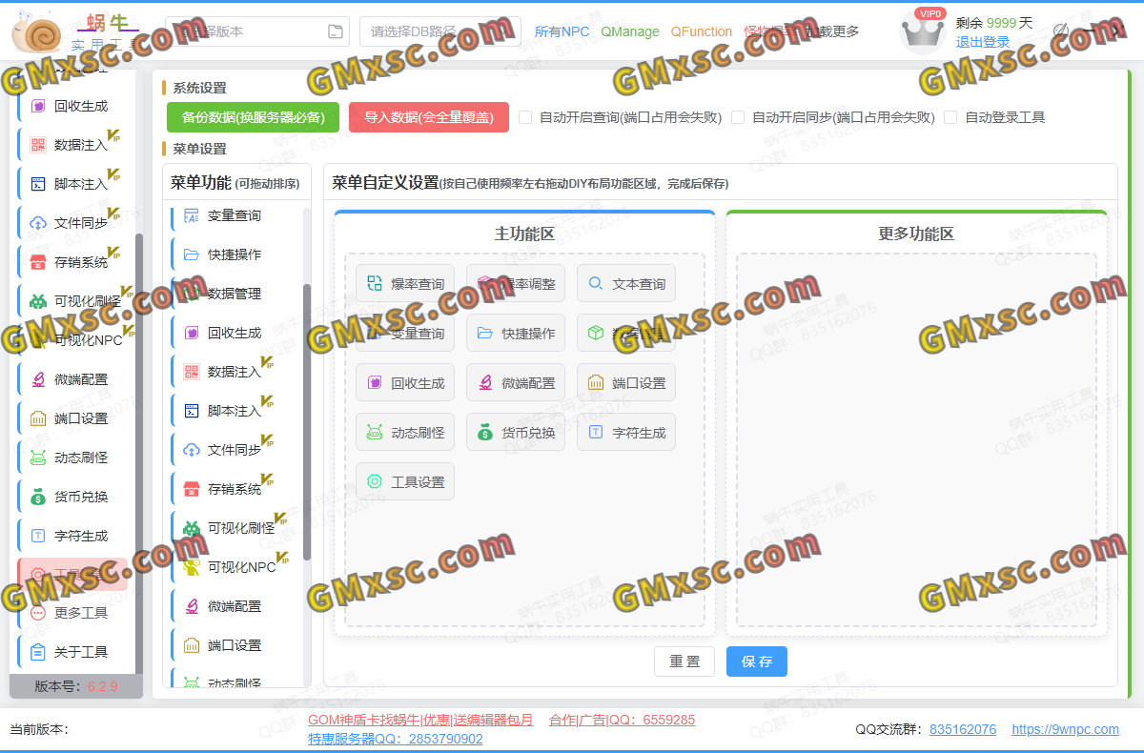Screen dimensions: 1144x753
Task: Click the 快捷操作 tile in 主功能区
Action: 516,334
